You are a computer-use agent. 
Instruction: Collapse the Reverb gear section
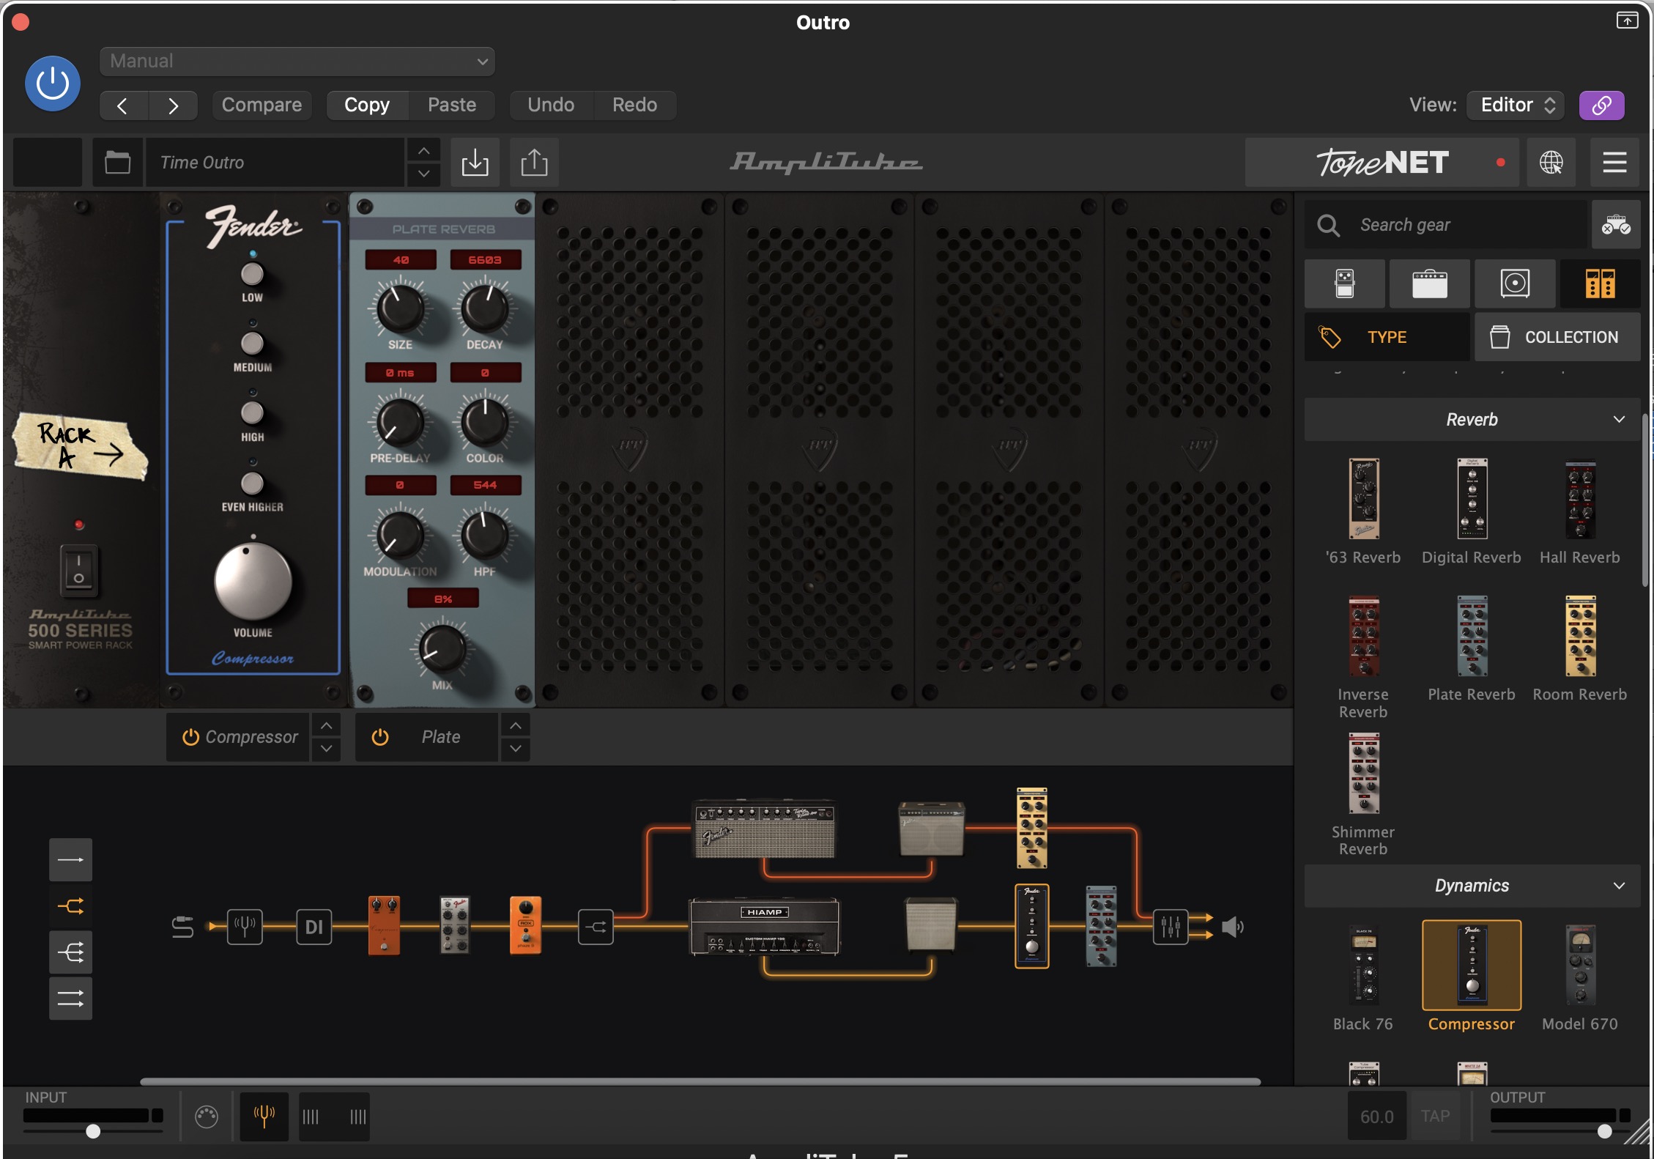1472,420
